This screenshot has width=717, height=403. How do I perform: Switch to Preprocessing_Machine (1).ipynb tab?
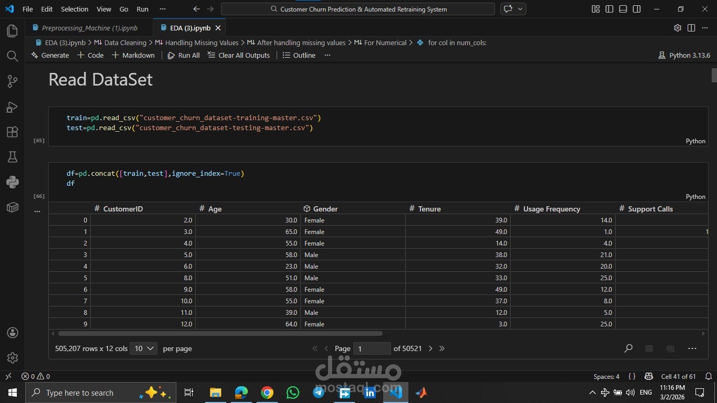coord(89,28)
